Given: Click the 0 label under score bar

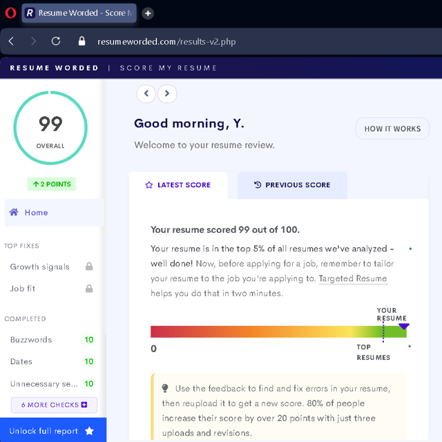Looking at the screenshot, I should tap(153, 349).
